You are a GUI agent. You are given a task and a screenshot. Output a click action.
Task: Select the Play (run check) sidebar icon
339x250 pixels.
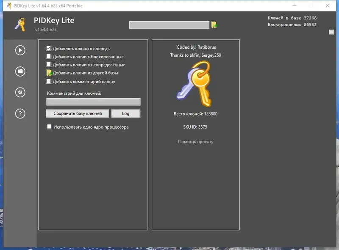19,50
